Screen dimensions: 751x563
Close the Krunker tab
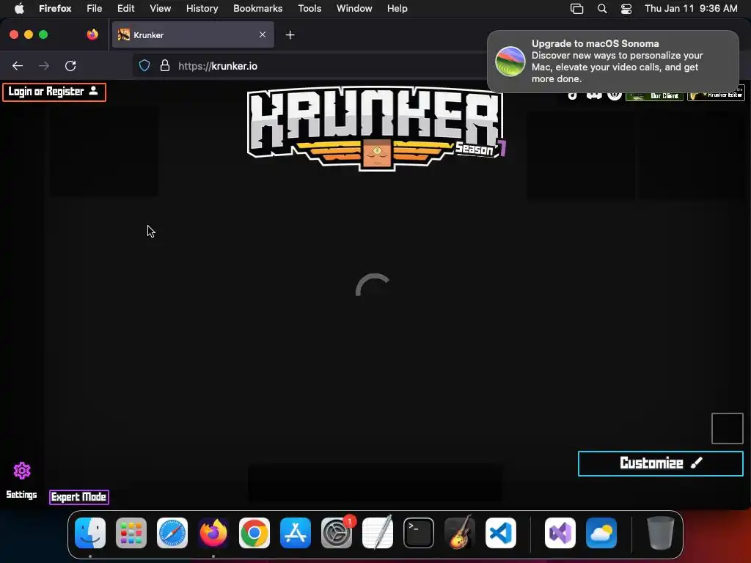[263, 34]
